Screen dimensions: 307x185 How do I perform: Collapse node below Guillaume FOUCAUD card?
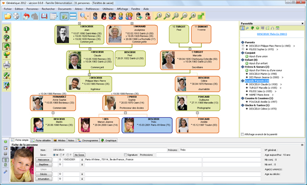(x=198, y=113)
